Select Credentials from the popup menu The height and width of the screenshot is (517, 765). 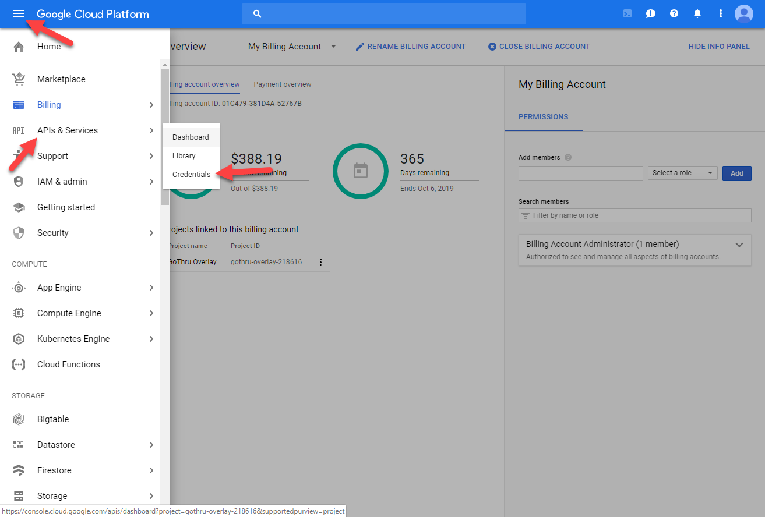(x=191, y=174)
